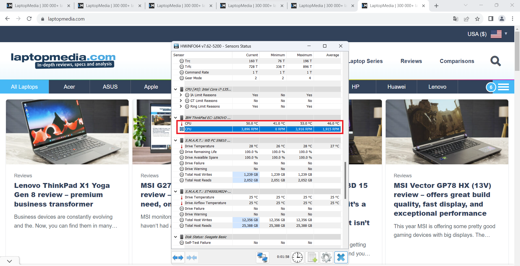Click the browser forward arrow
Screen dimensions: 520x266
coord(18,19)
